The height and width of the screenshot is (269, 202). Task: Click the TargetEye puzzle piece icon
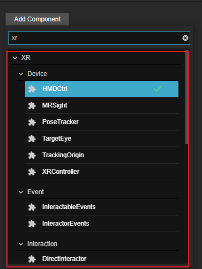[x=32, y=139]
